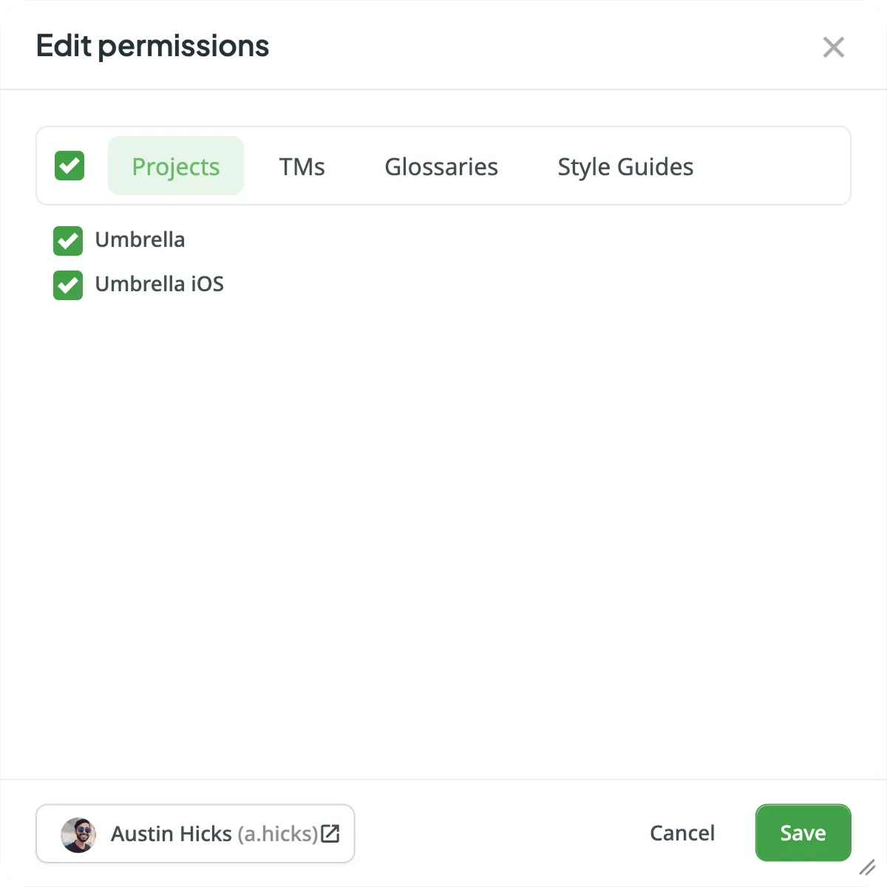
Task: Click the checkmark icon beside Umbrella iOS
Action: (67, 285)
